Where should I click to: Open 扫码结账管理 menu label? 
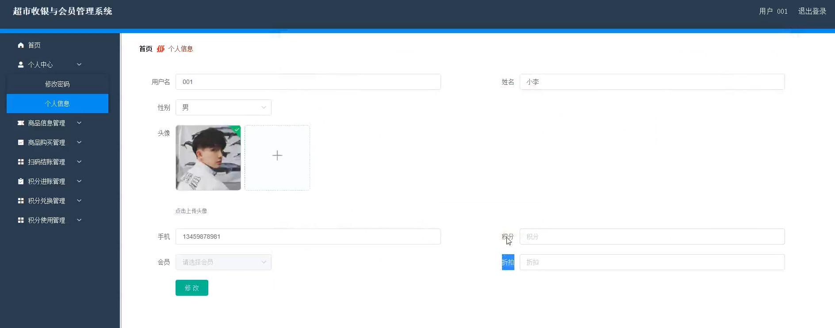coord(46,162)
